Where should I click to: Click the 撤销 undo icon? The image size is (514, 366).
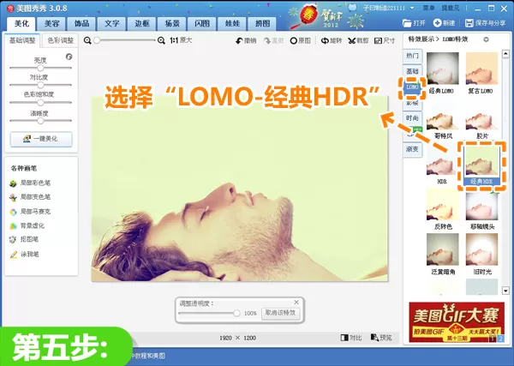point(239,40)
